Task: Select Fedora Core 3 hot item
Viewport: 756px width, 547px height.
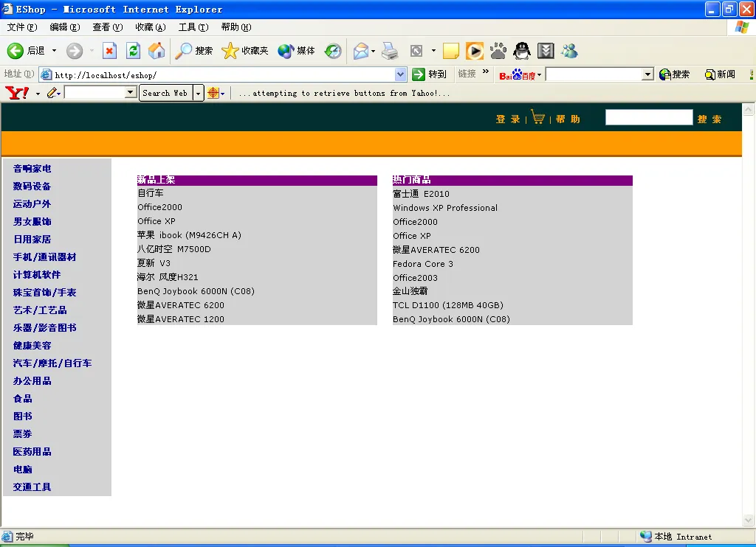Action: [423, 264]
